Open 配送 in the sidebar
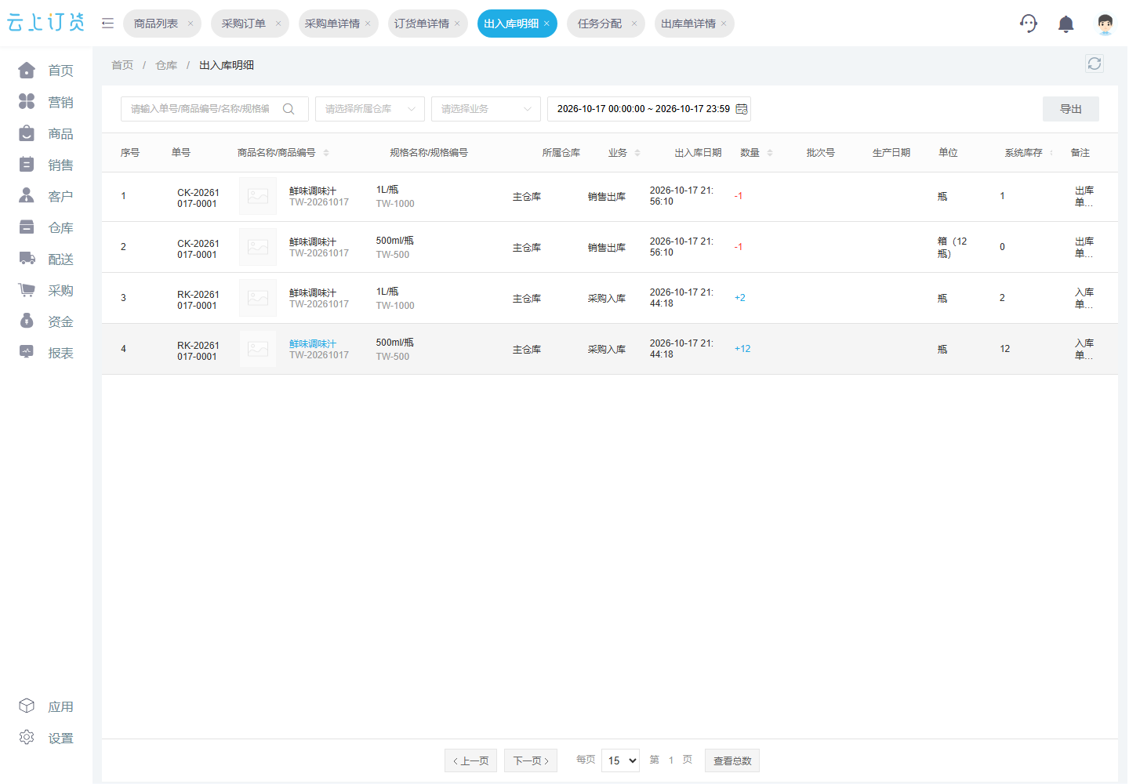 coord(46,259)
